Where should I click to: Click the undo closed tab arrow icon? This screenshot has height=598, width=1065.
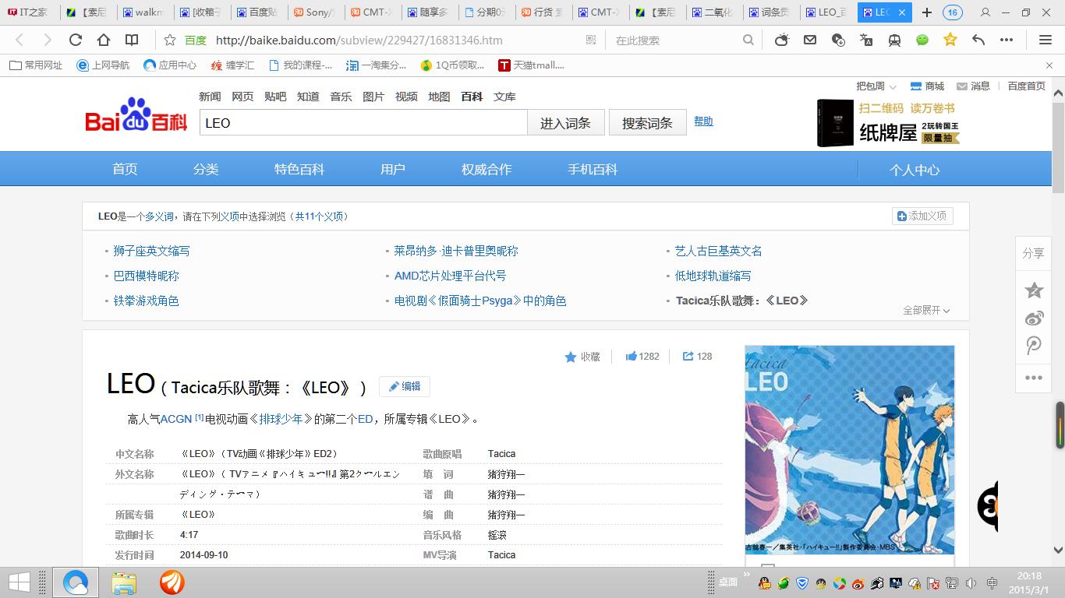[x=978, y=40]
